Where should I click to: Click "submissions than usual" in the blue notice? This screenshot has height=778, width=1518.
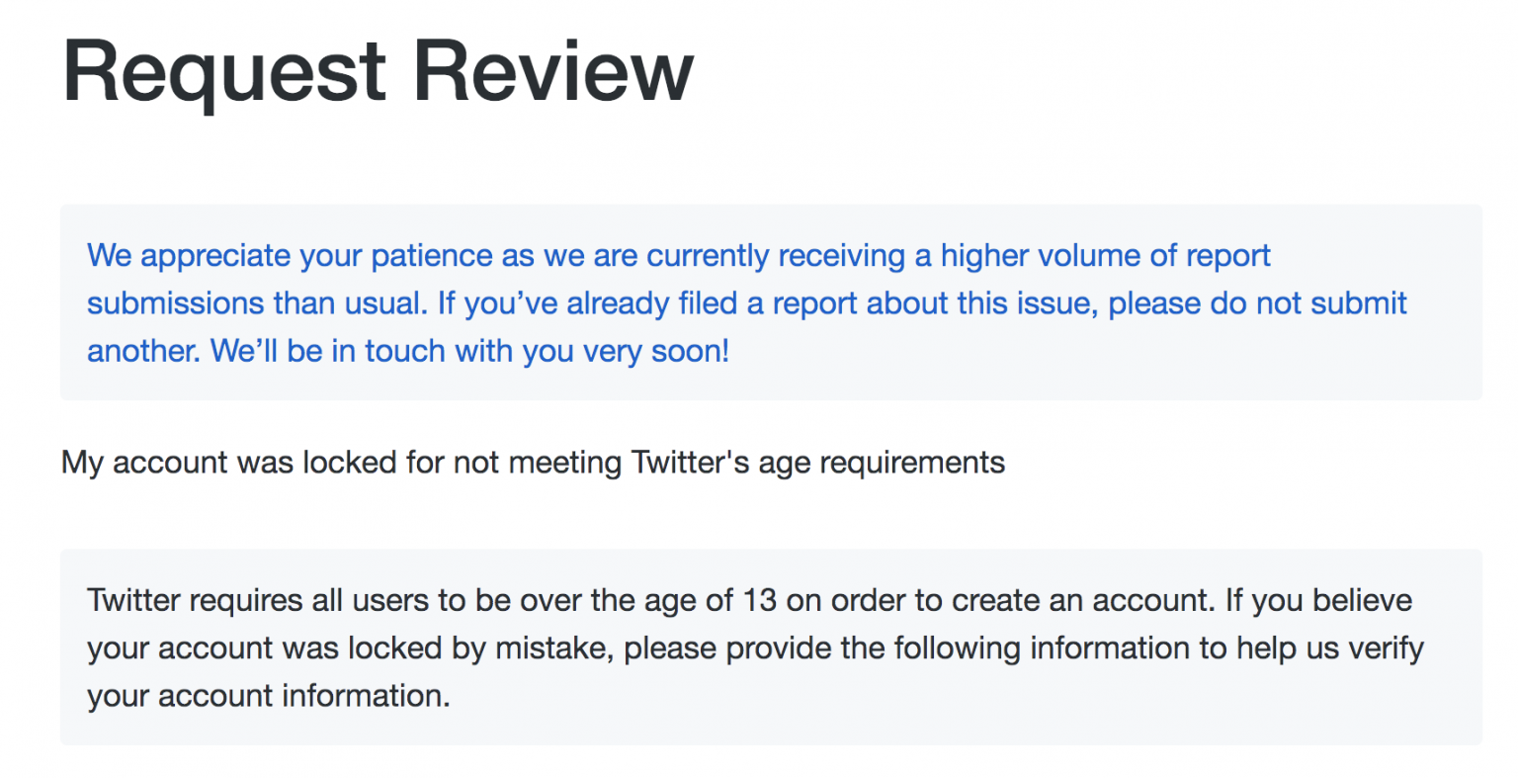pos(257,303)
